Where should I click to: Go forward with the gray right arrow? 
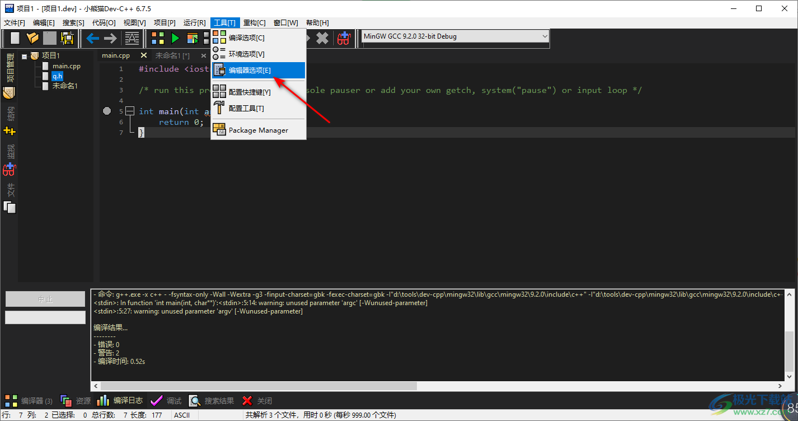[110, 38]
